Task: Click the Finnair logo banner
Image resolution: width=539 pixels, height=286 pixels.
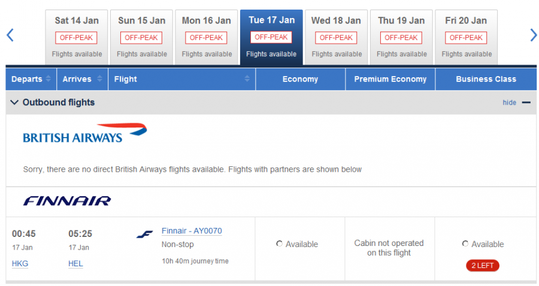Action: click(x=67, y=201)
